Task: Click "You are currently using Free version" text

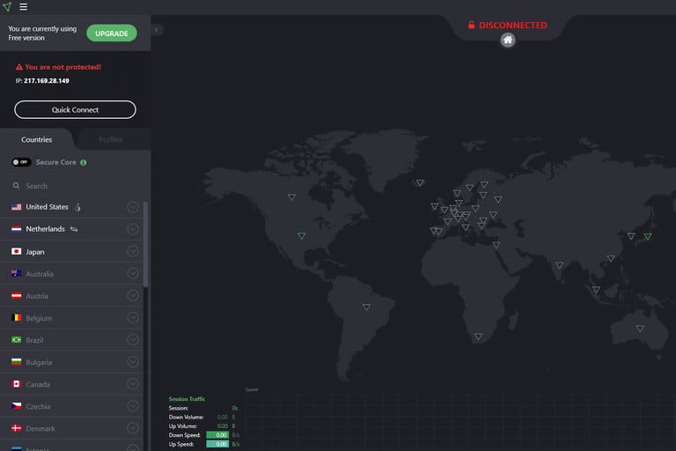Action: click(42, 33)
